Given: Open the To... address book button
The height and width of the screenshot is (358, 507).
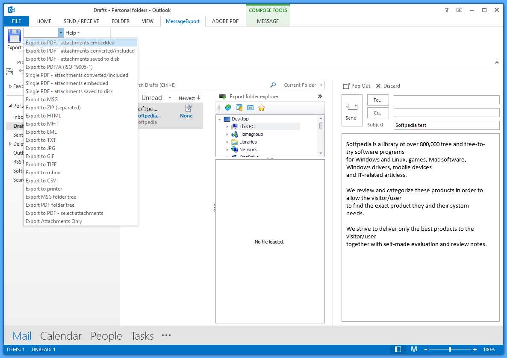Looking at the screenshot, I should [378, 100].
